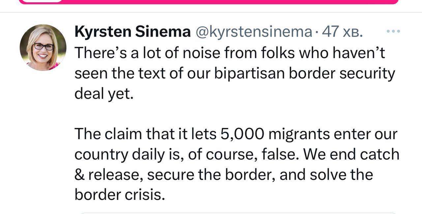The height and width of the screenshot is (214, 422).
Task: Open the @kyrstensinema handle link
Action: pos(254,32)
